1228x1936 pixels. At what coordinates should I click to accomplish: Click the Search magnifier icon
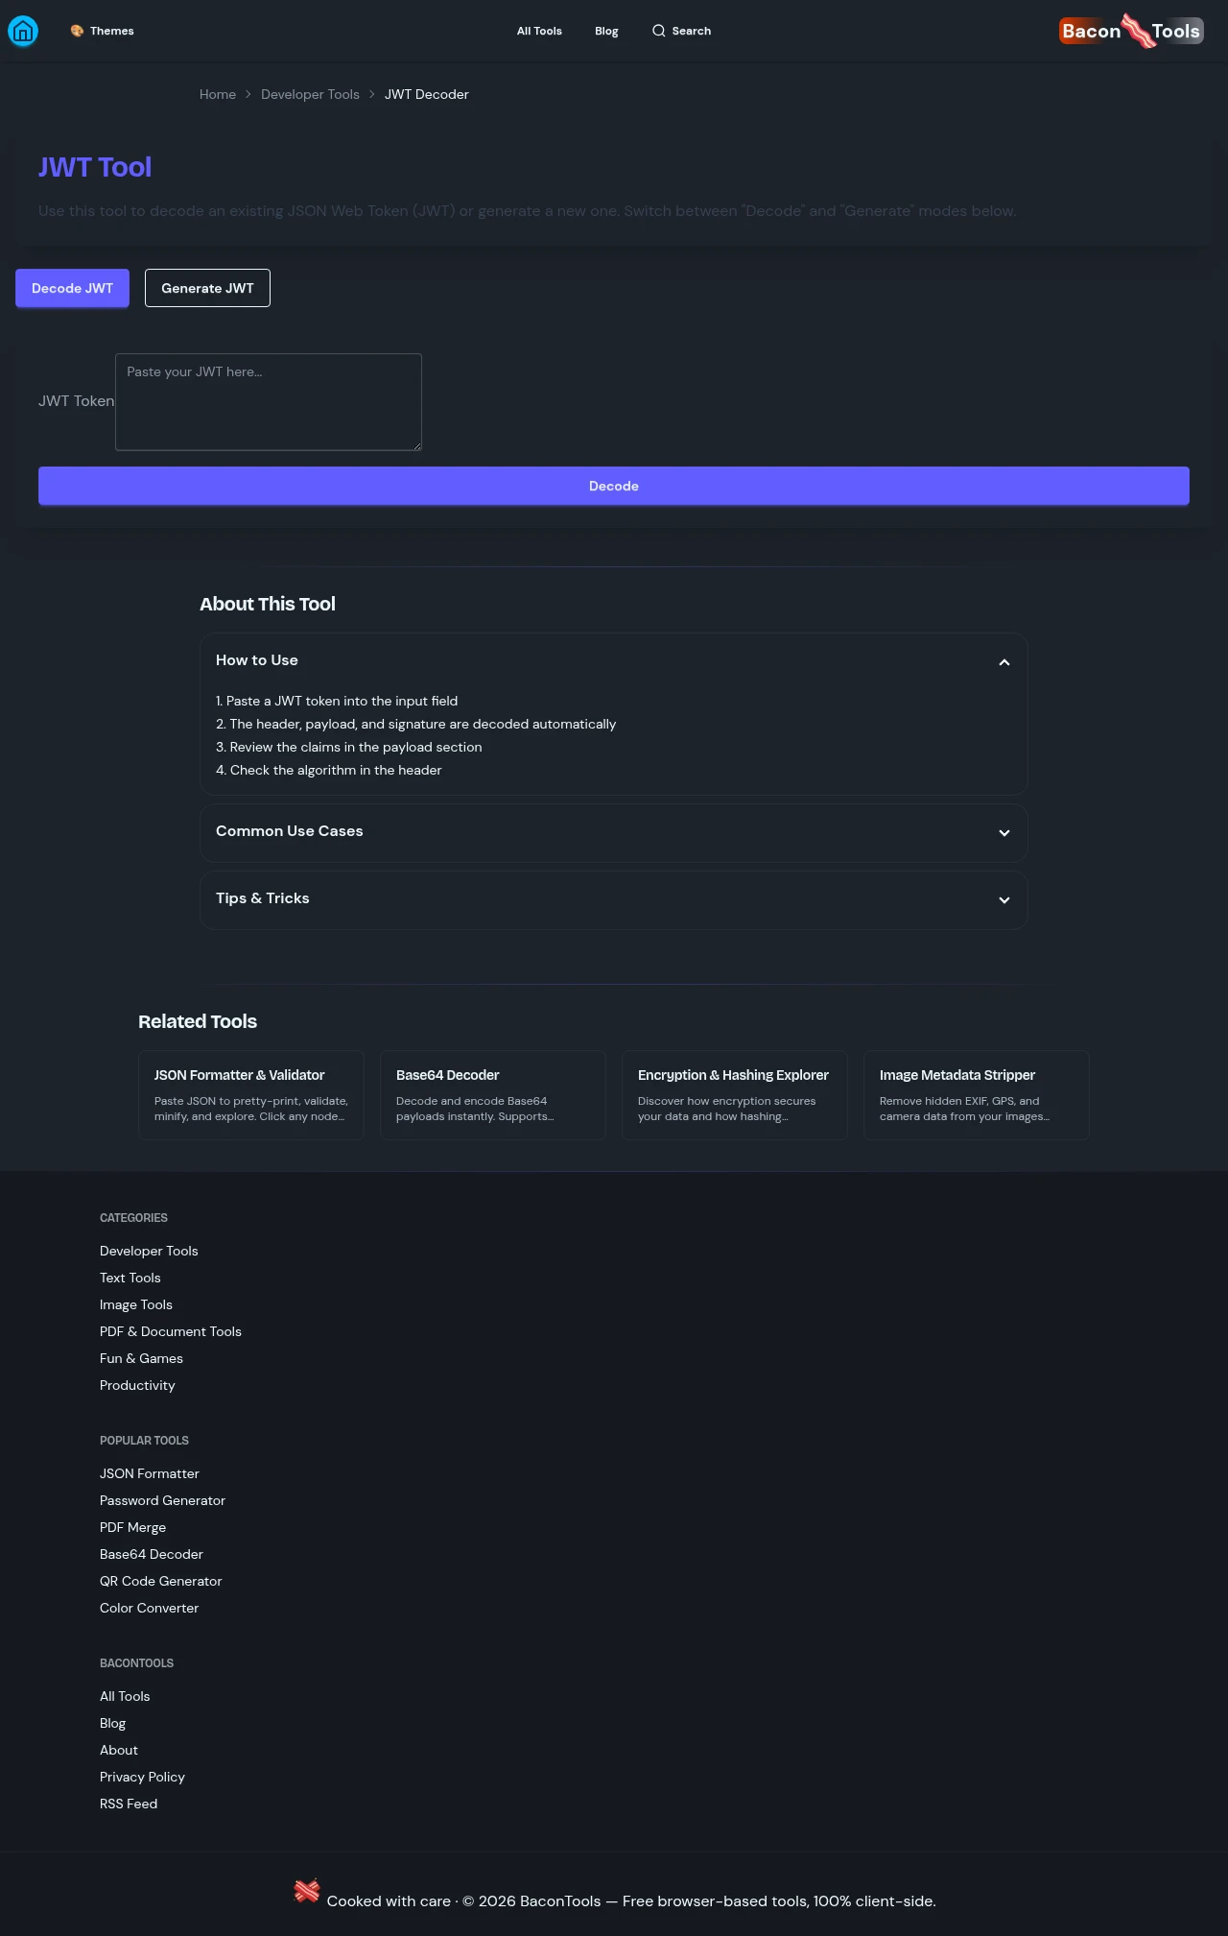[x=659, y=31]
